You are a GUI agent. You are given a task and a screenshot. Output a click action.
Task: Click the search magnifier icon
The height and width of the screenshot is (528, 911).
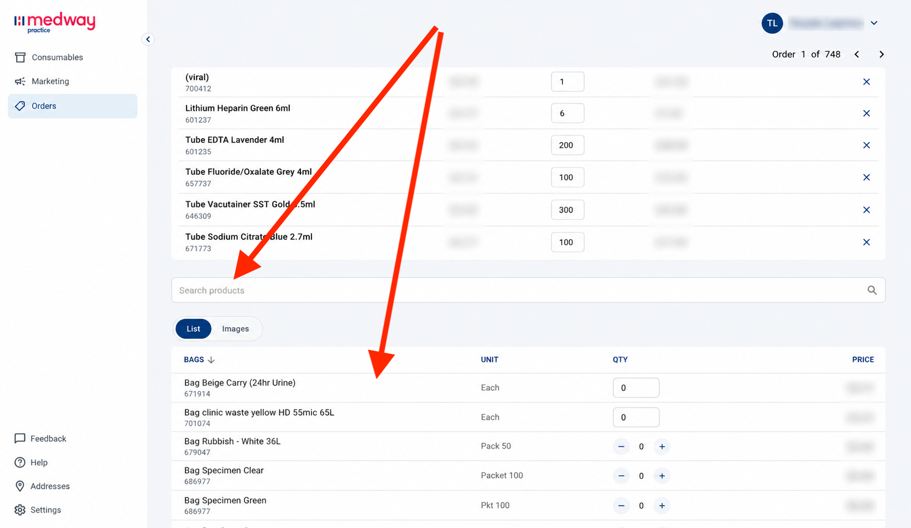(x=872, y=290)
